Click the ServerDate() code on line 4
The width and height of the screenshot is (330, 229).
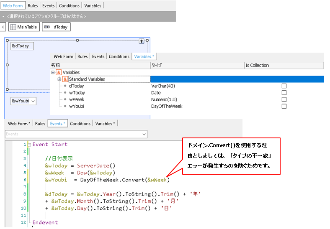(96, 165)
